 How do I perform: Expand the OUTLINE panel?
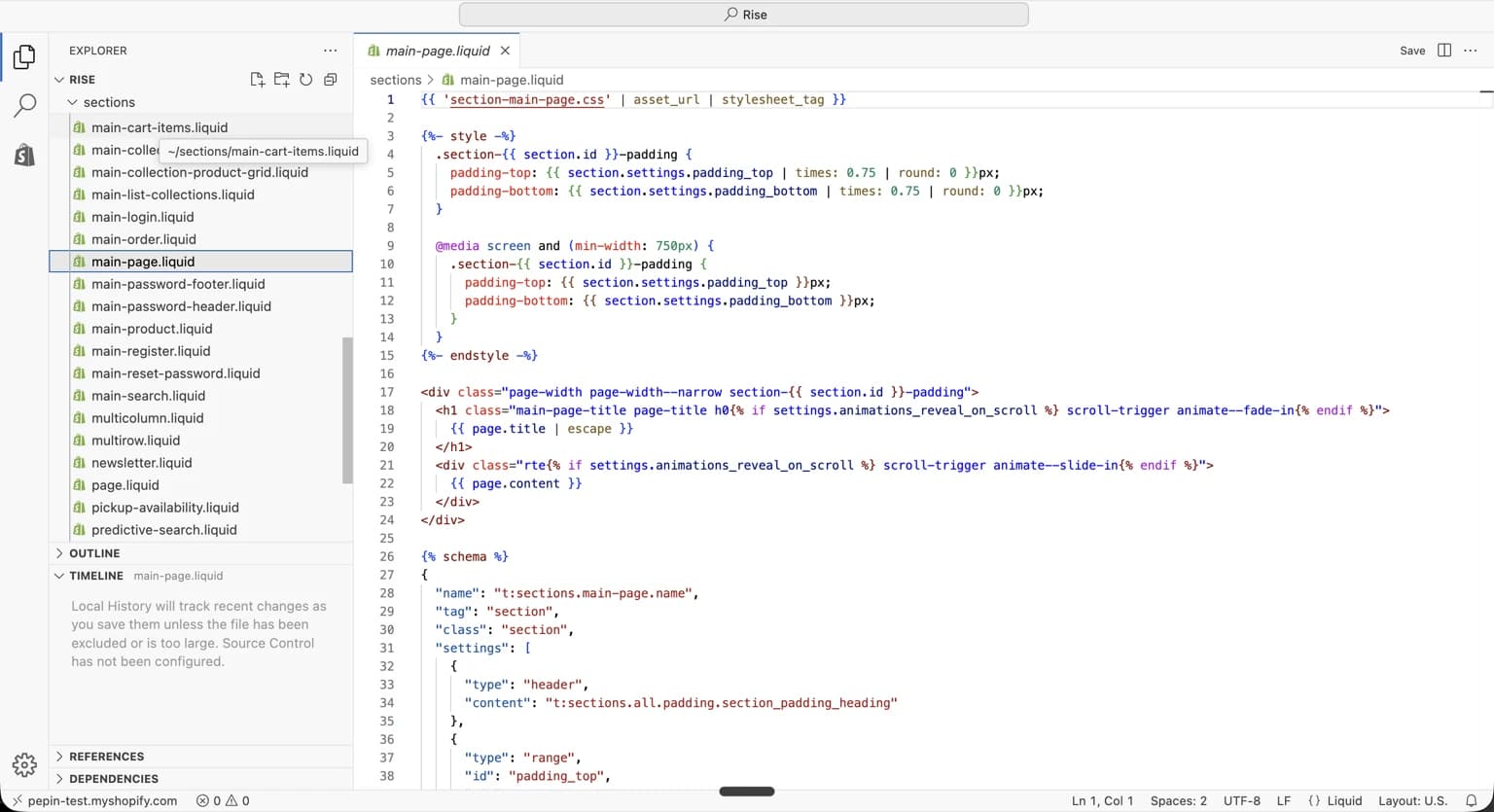coord(94,553)
